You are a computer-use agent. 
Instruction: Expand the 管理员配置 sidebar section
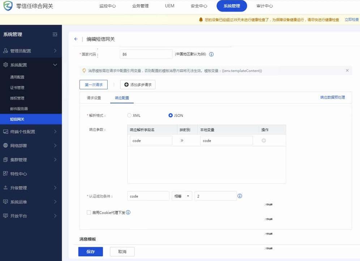(x=31, y=51)
